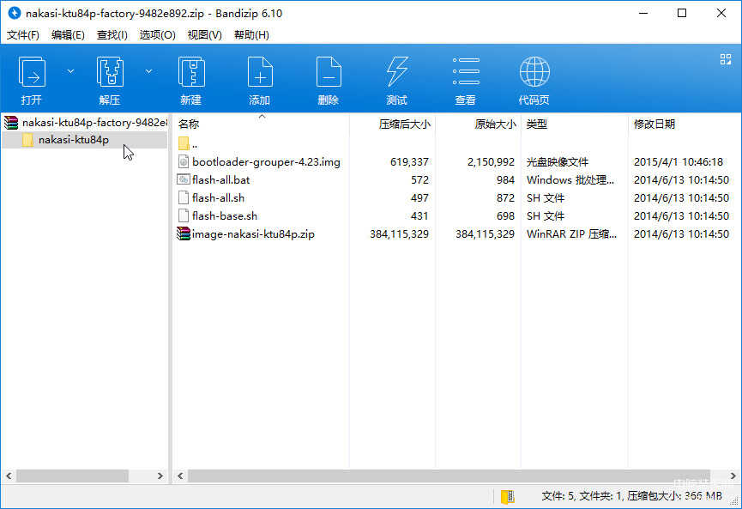Open the 文件(F) menu
This screenshot has height=509, width=742.
click(22, 35)
